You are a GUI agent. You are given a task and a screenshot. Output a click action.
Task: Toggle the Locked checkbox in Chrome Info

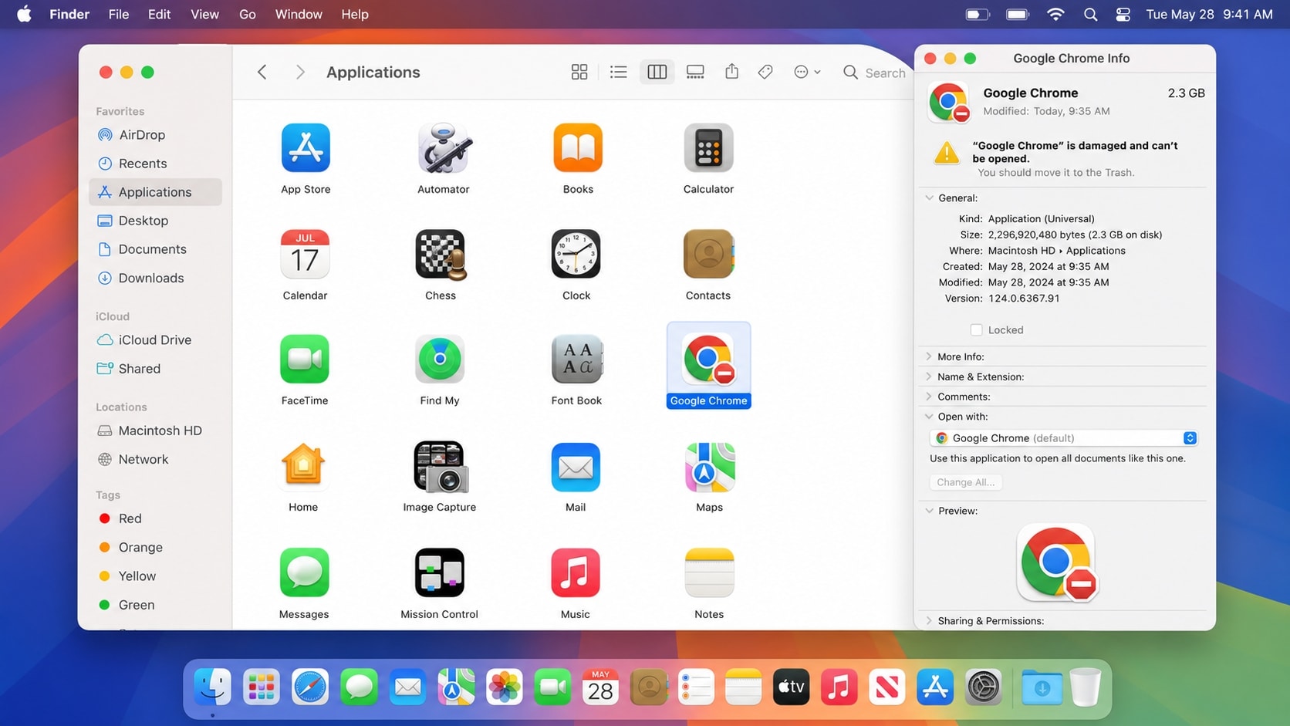[976, 330]
